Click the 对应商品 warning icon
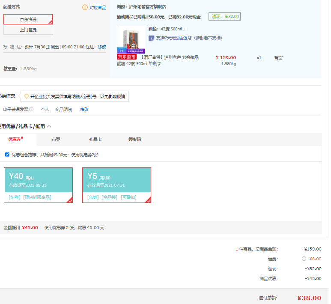The height and width of the screenshot is (304, 331). tap(85, 7)
